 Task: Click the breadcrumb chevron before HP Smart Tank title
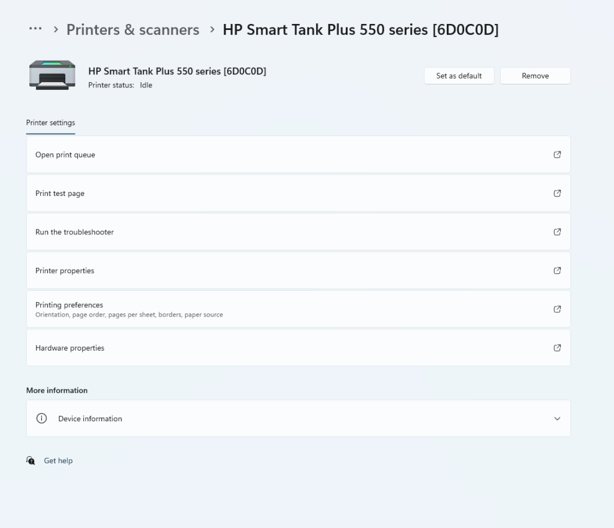(212, 29)
